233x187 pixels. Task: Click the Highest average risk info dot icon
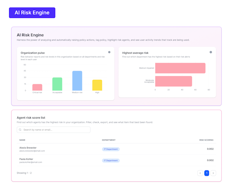(x=211, y=52)
